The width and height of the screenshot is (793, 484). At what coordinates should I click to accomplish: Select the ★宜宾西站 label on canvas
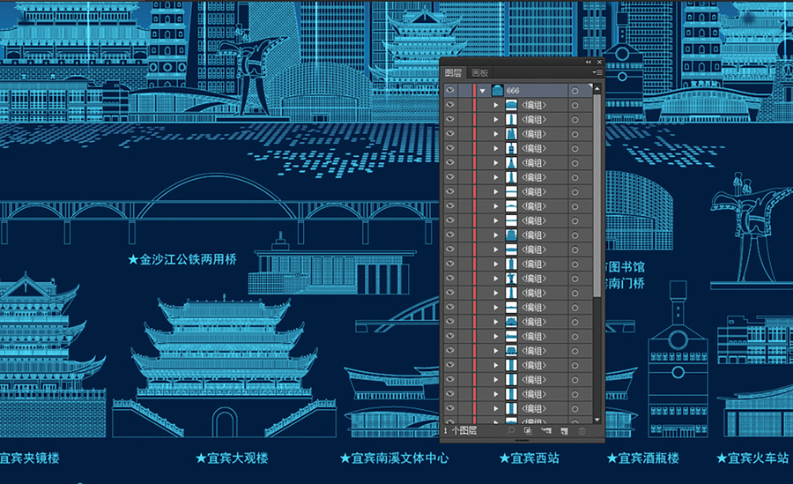click(529, 458)
